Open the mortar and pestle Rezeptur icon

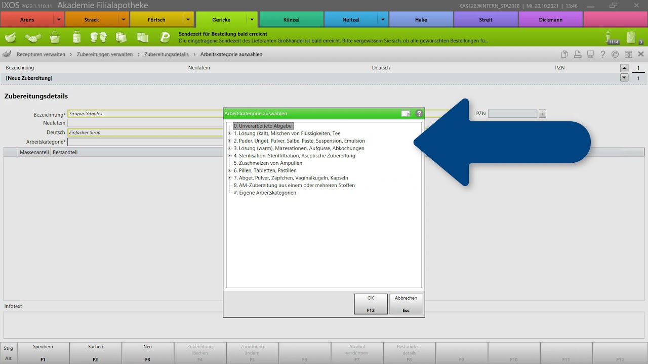tap(11, 37)
